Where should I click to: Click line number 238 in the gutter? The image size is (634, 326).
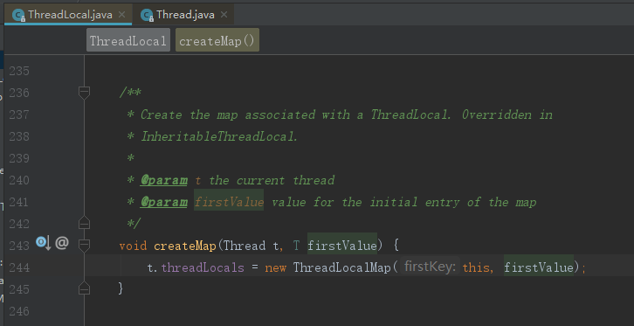point(19,136)
